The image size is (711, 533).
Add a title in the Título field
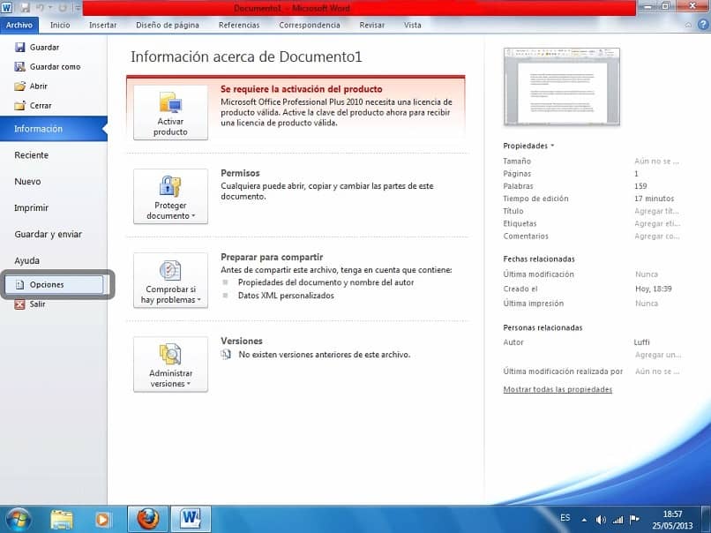656,212
